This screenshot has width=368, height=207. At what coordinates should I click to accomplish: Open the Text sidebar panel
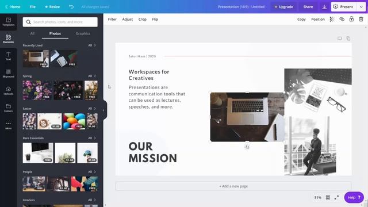coord(8,56)
